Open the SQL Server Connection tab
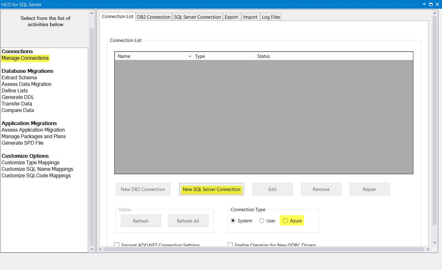442x270 pixels. [197, 17]
